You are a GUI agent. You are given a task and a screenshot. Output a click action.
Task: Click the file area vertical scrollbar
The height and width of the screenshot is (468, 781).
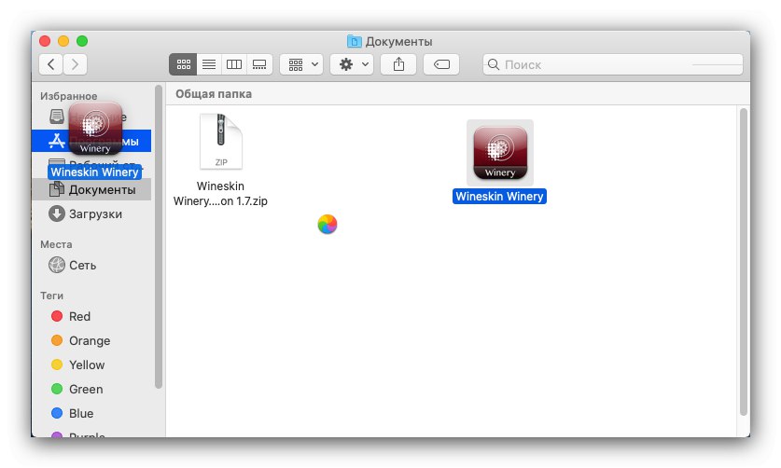click(743, 261)
